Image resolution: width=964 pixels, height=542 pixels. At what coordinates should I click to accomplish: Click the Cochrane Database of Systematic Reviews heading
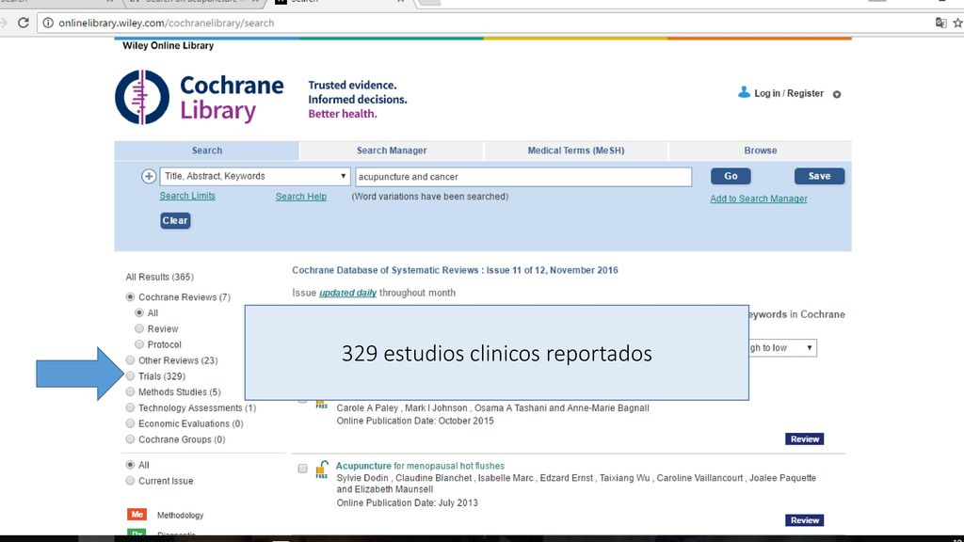point(455,270)
